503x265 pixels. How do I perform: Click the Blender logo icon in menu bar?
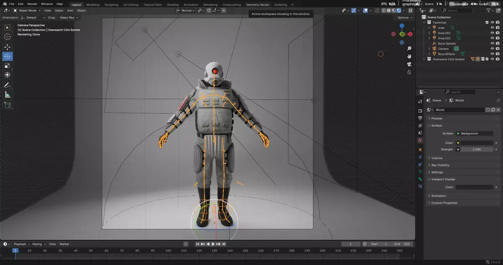[4, 4]
